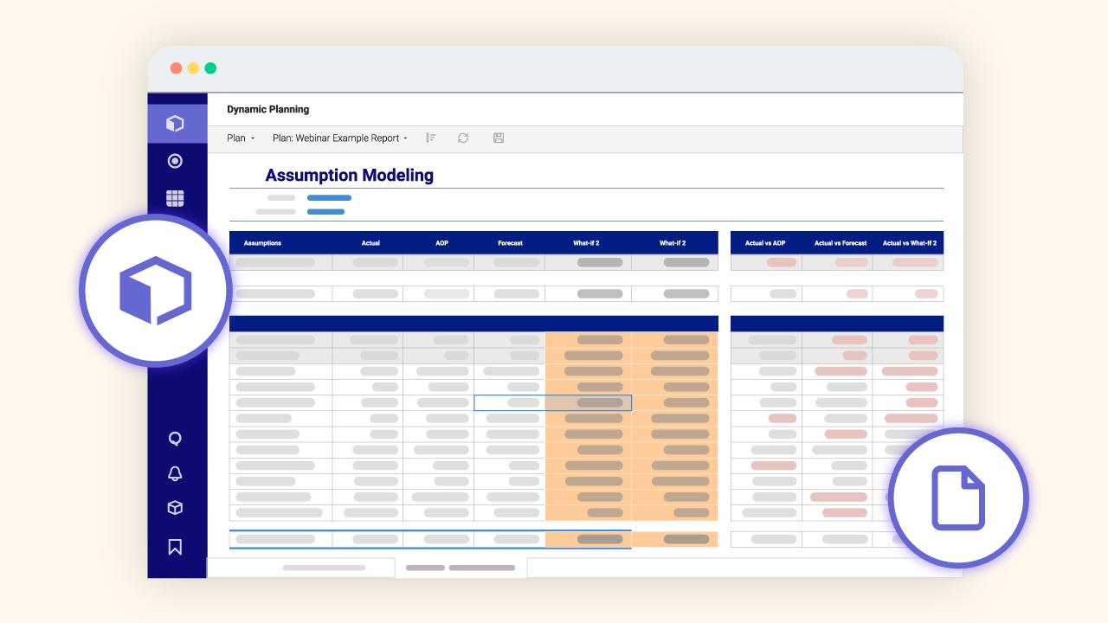Click the Actual vs Forecast header

tap(841, 243)
